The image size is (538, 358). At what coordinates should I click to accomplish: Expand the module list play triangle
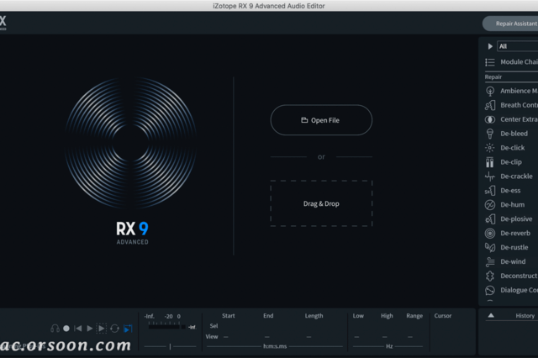click(490, 46)
